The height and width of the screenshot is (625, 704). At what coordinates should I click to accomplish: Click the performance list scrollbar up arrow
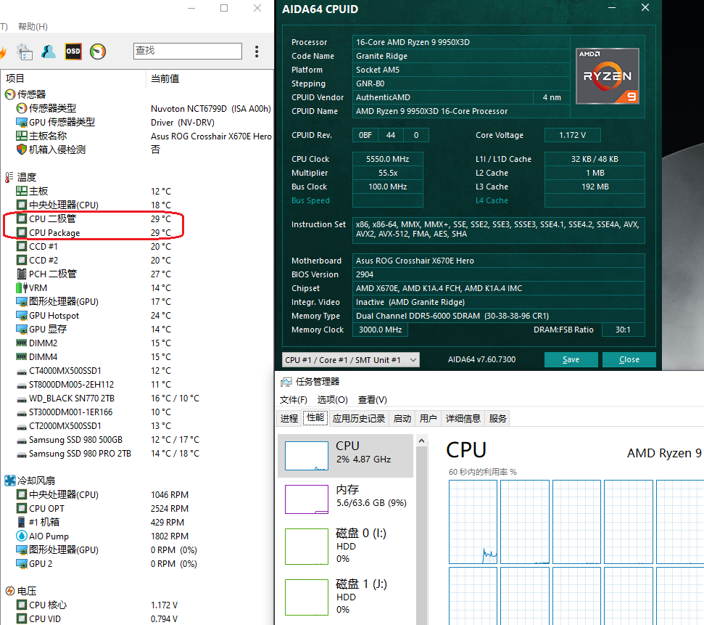(x=421, y=441)
